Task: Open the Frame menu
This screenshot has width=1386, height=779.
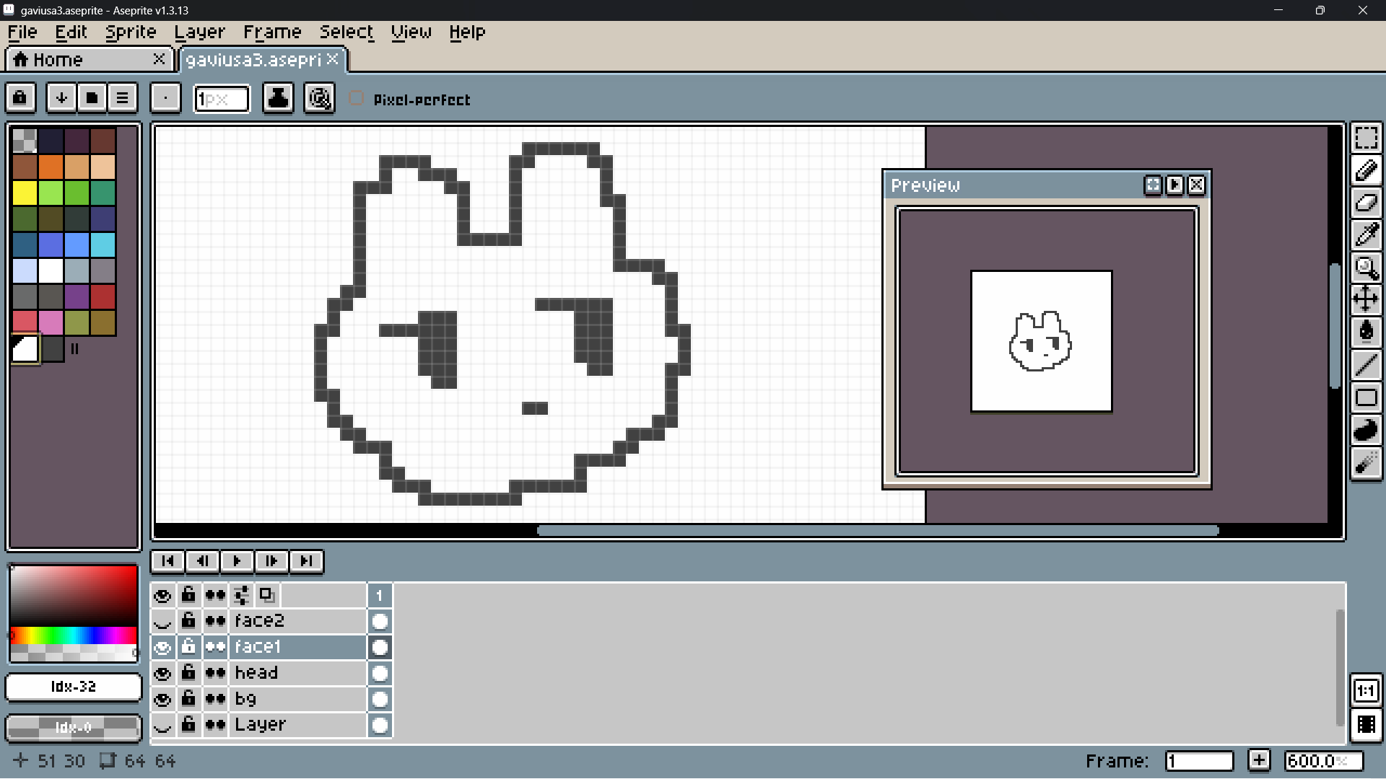Action: 272,32
